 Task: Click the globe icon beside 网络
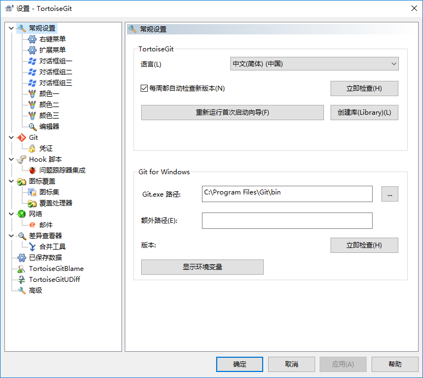22,214
